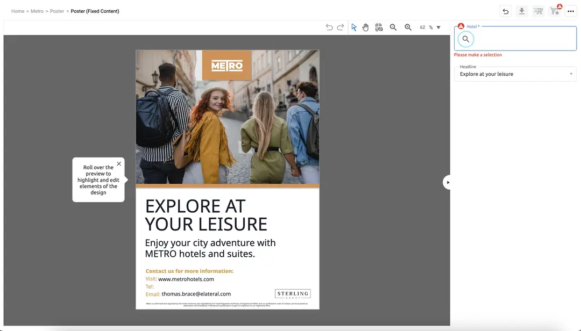Click the revert arrow button at top right

(505, 11)
